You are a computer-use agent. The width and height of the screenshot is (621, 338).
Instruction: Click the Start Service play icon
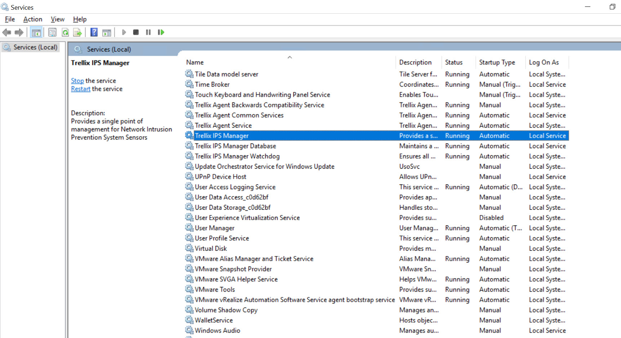(x=124, y=32)
